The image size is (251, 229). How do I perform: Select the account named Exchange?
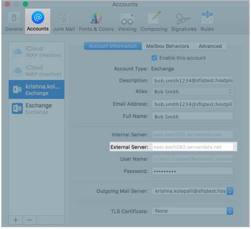click(37, 108)
